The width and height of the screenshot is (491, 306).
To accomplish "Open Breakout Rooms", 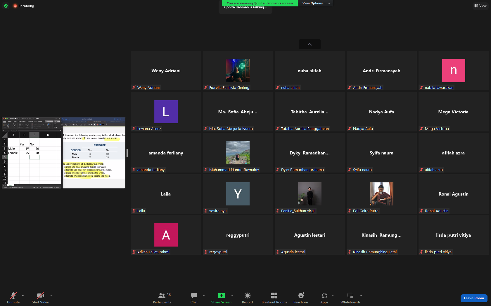I will click(x=274, y=298).
